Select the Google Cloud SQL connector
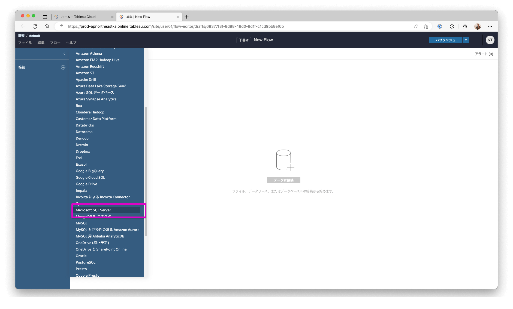 coord(107,177)
